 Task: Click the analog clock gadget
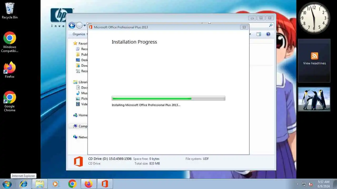pyautogui.click(x=314, y=18)
